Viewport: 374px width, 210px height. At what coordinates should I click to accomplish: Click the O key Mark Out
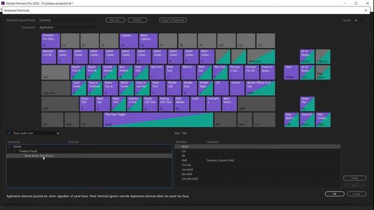[x=205, y=72]
